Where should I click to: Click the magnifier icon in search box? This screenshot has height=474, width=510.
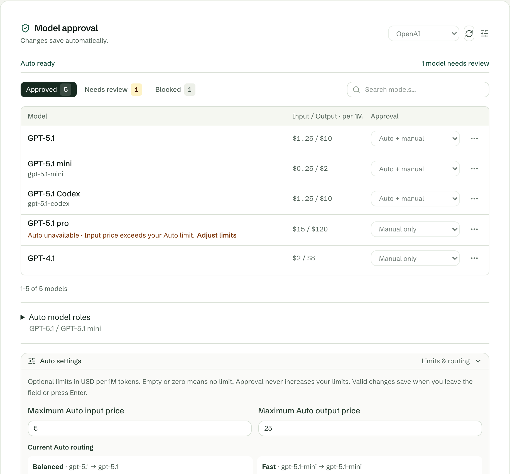(356, 90)
